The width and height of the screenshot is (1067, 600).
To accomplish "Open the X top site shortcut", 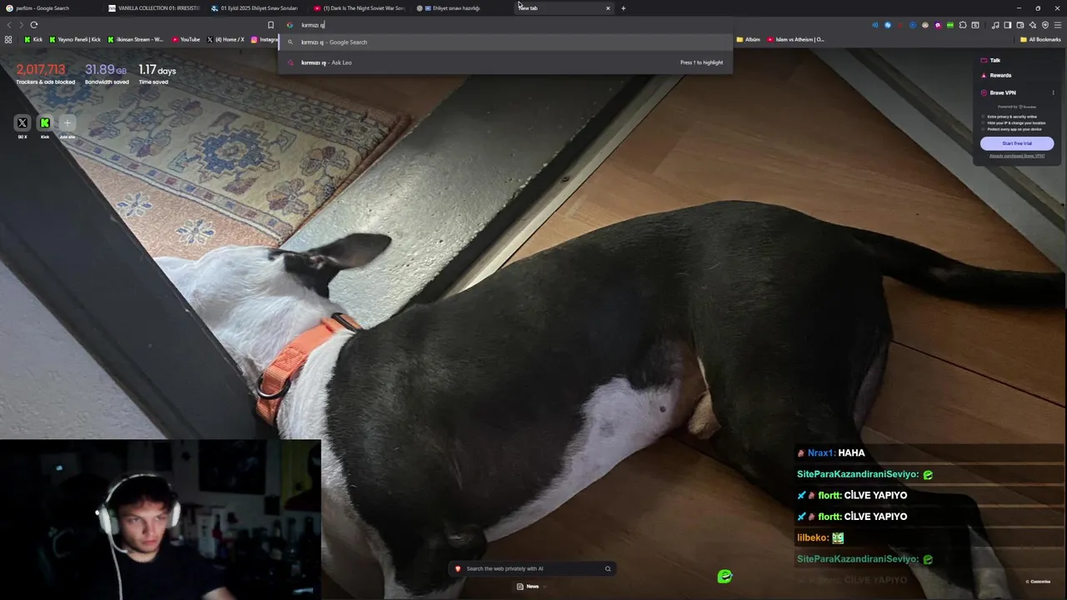I will [x=23, y=123].
